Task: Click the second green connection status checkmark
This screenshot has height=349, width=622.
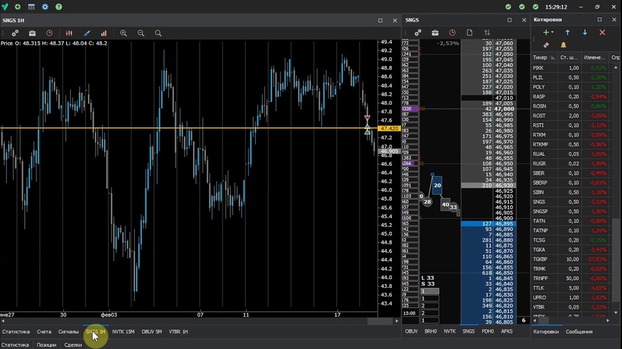Action: point(522,7)
